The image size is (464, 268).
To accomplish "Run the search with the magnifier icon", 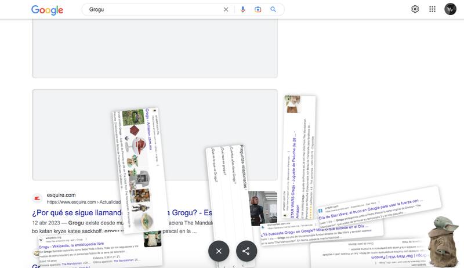I will tap(273, 9).
